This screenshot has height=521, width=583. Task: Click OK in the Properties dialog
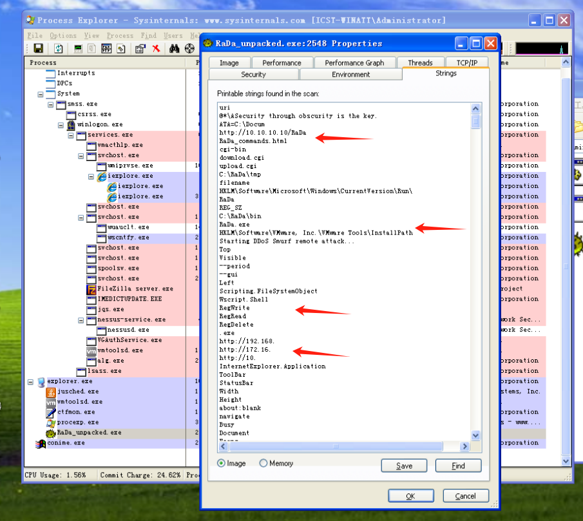pyautogui.click(x=411, y=496)
